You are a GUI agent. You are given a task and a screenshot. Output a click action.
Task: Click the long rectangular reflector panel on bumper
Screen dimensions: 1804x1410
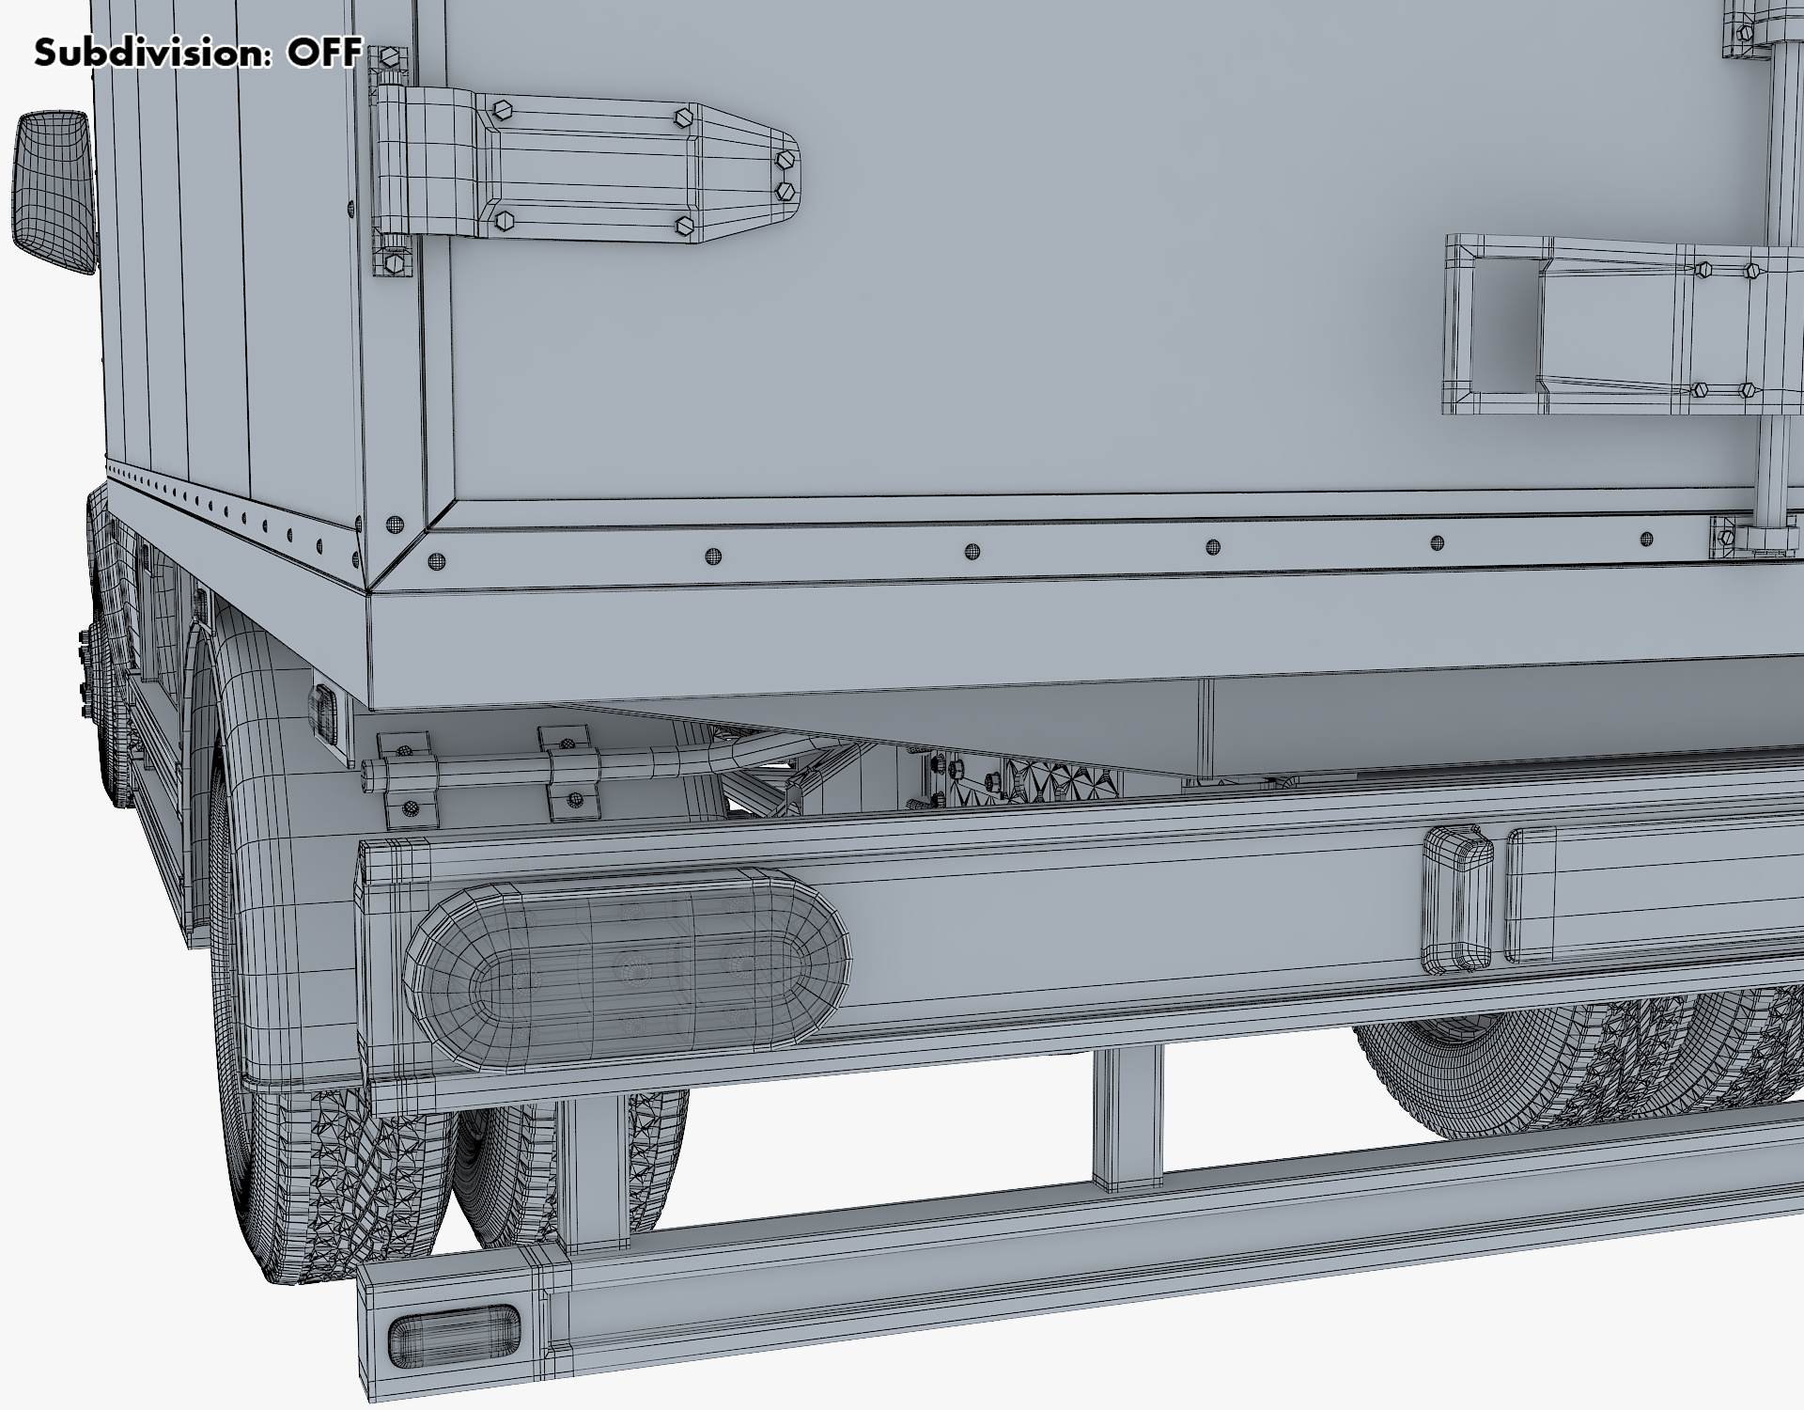click(1654, 893)
